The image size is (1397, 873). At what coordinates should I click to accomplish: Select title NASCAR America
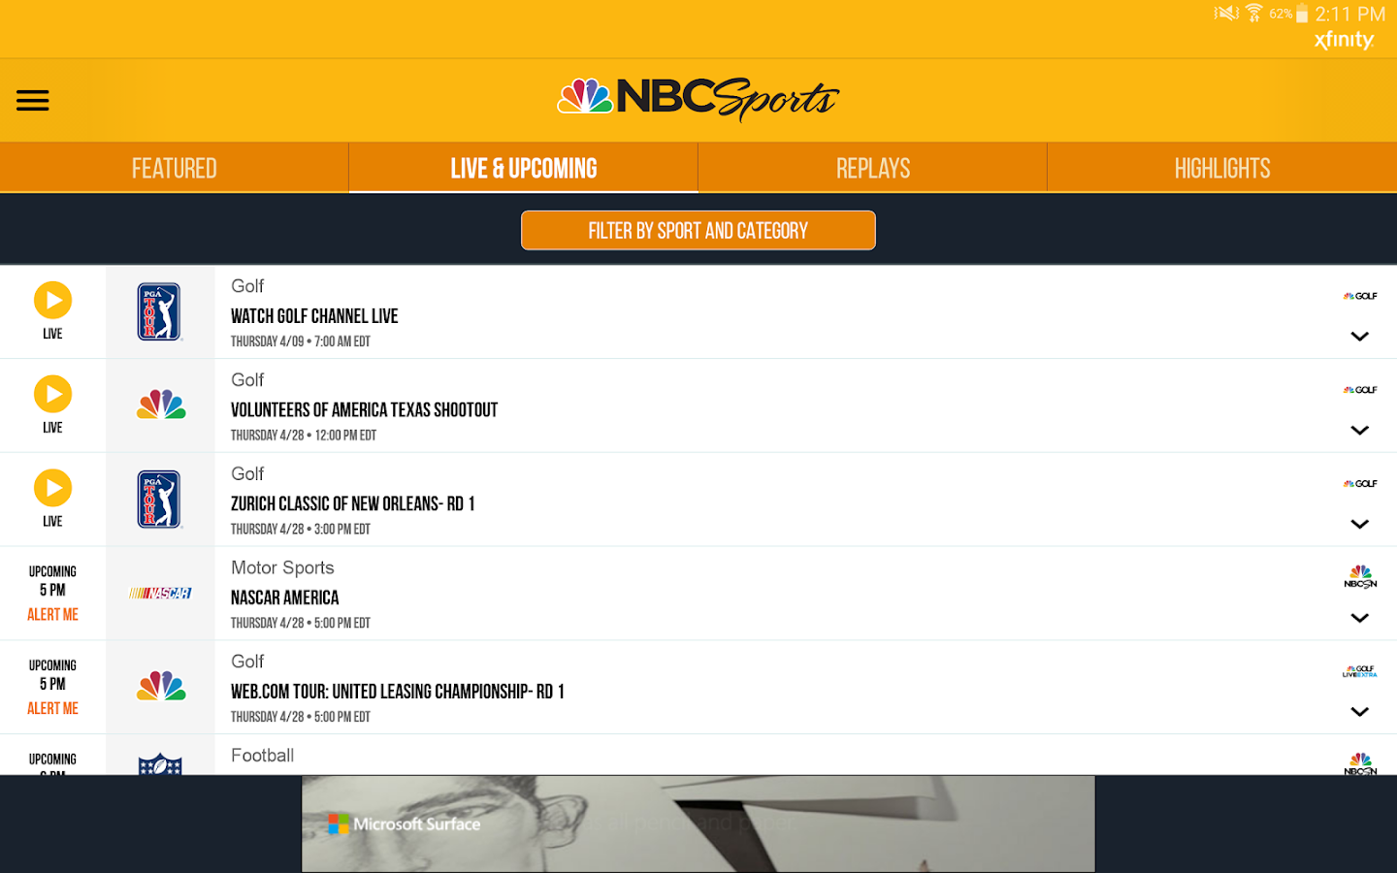[x=284, y=598]
